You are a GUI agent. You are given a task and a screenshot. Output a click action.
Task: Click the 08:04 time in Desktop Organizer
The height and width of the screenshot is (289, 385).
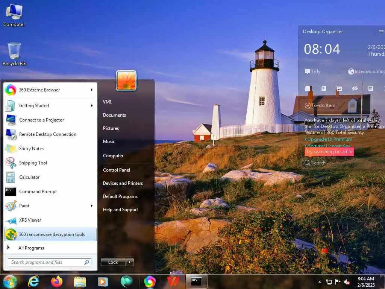pyautogui.click(x=322, y=49)
